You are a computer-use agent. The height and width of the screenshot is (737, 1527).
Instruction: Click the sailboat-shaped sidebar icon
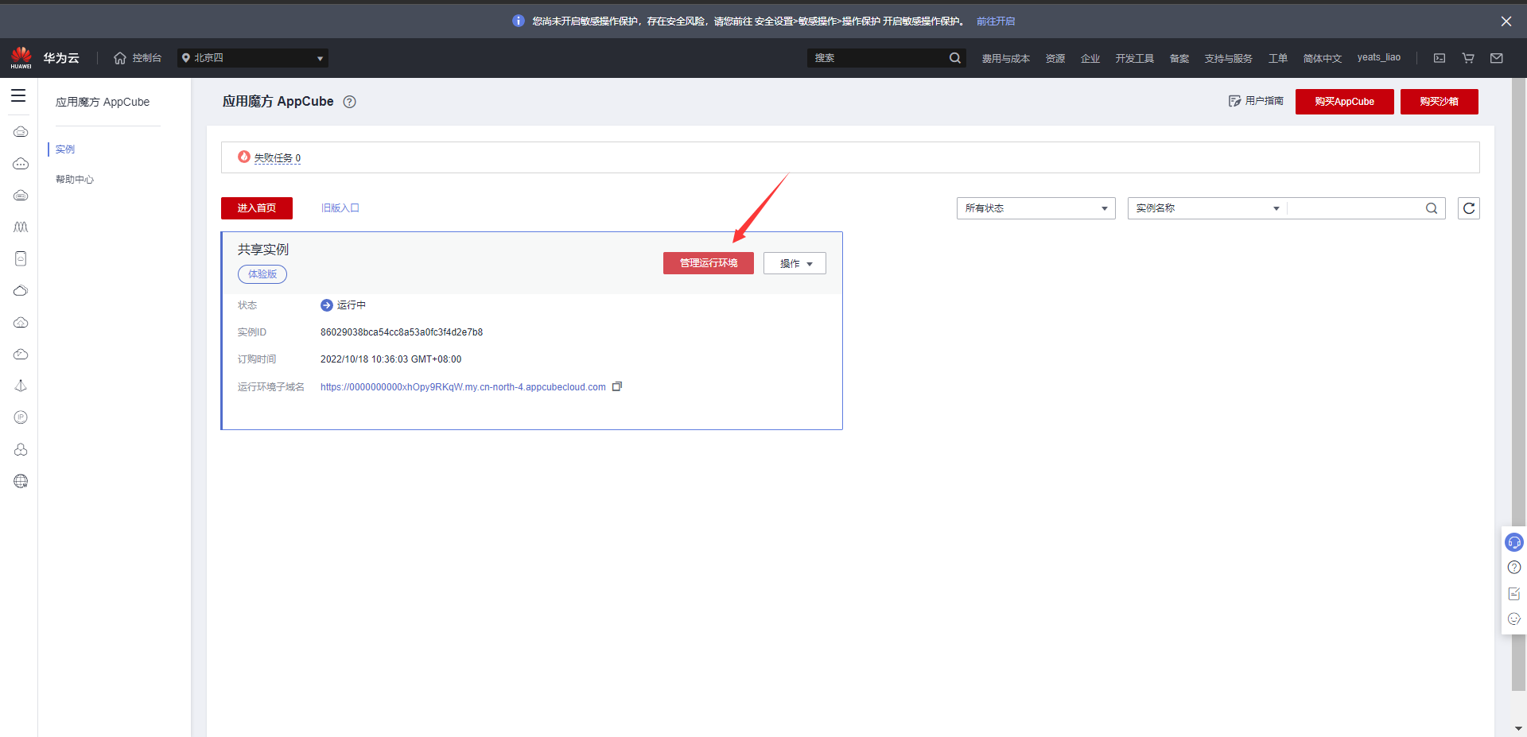[x=21, y=386]
